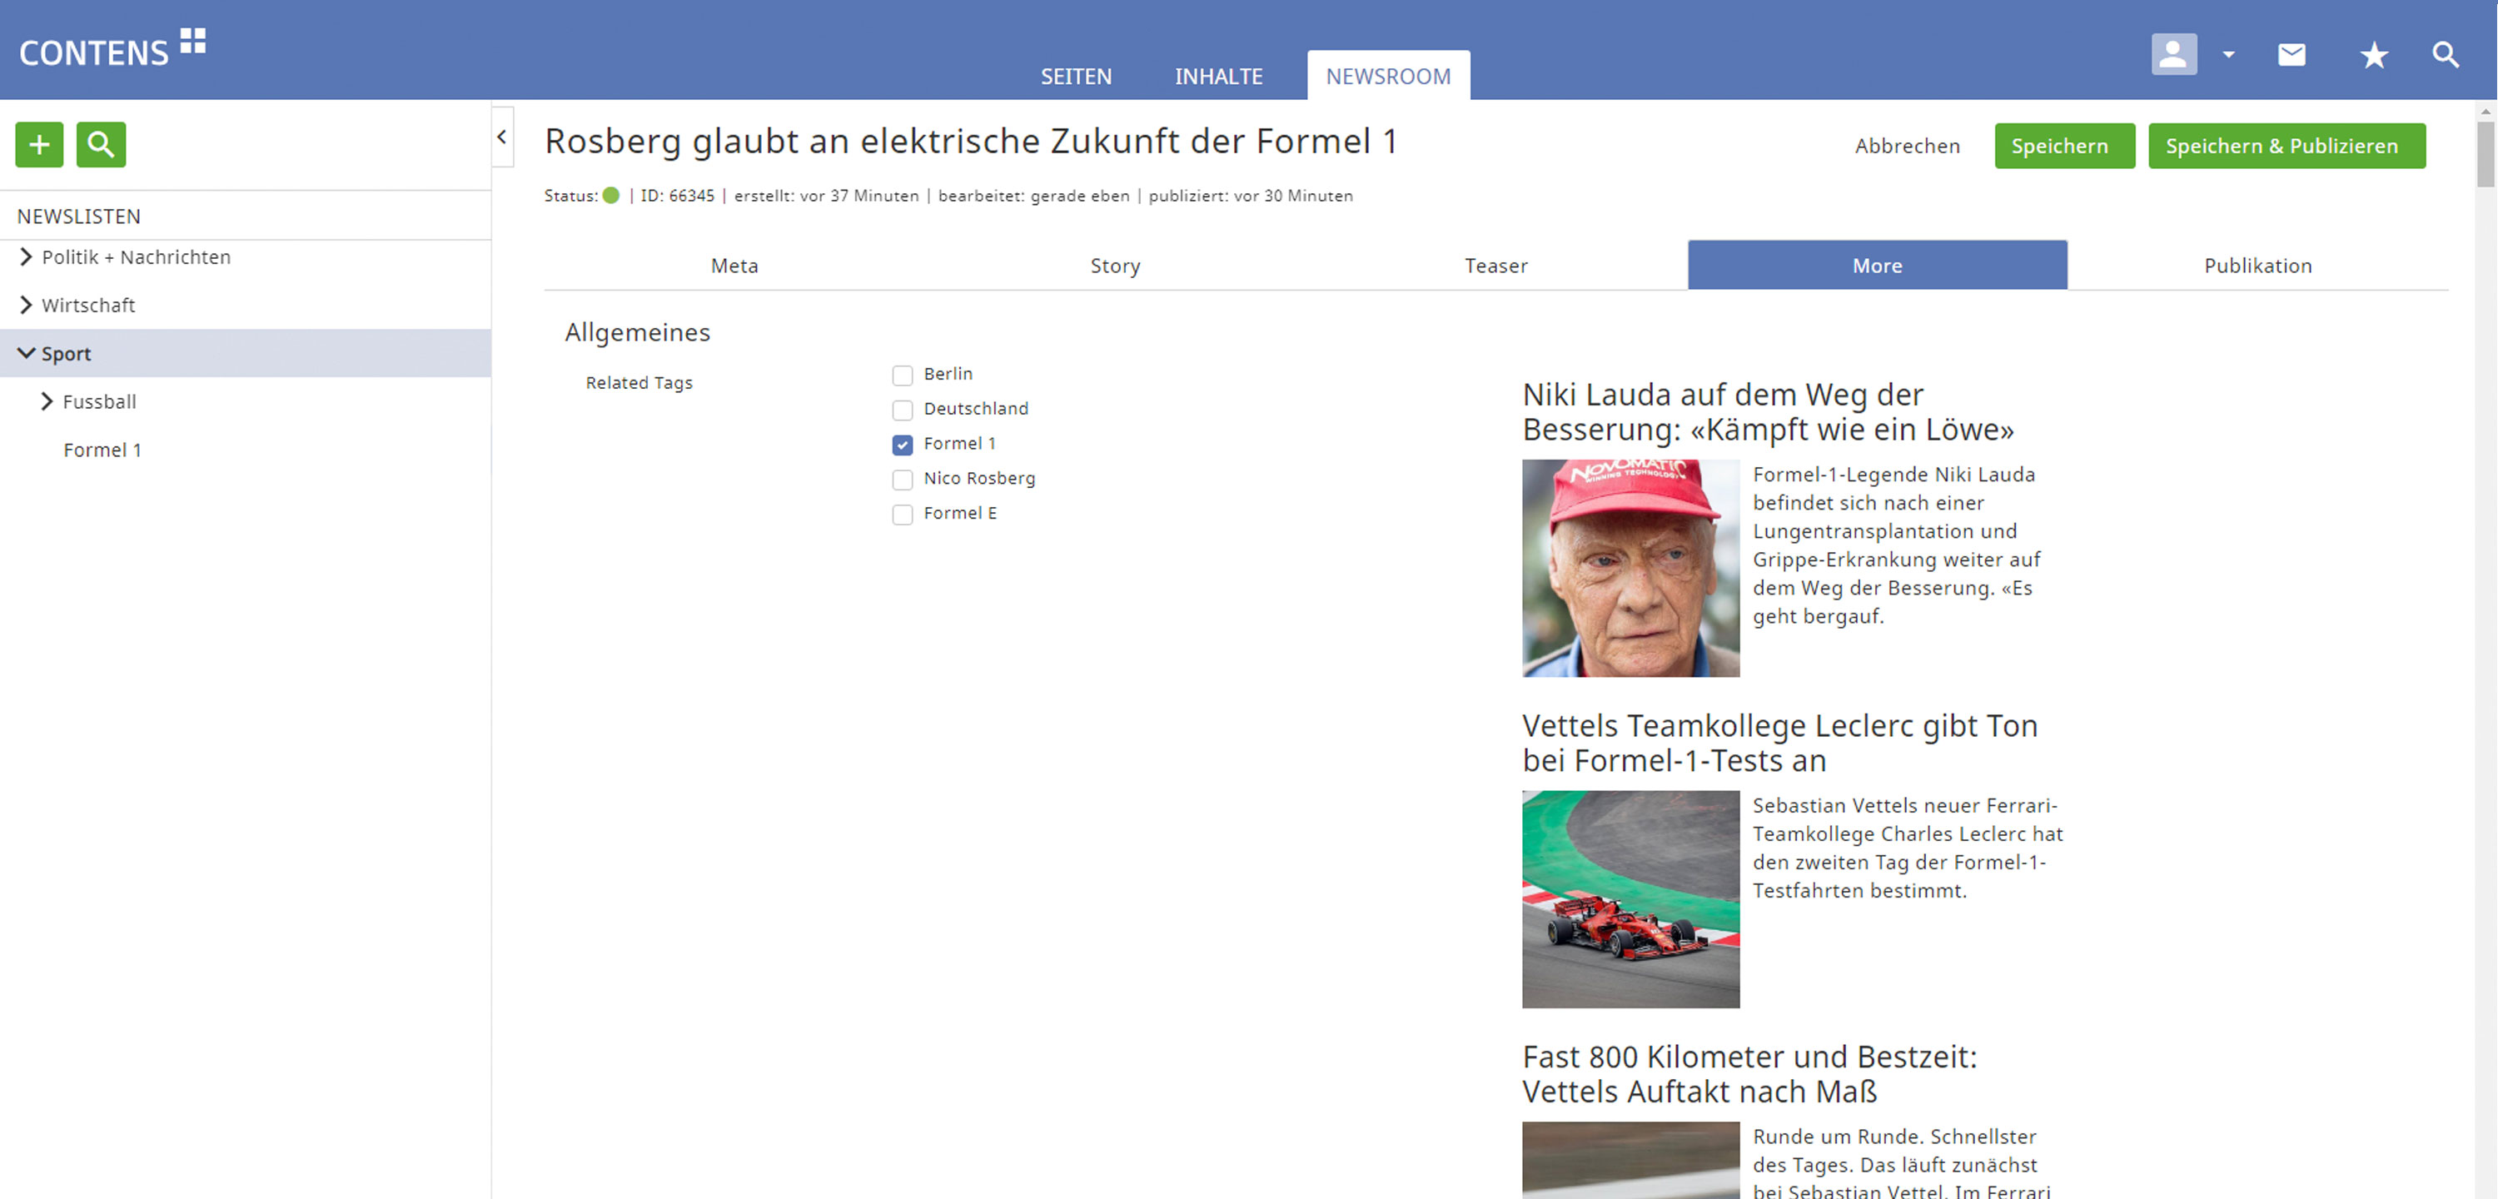Click the Niki Lauda article thumbnail
Image resolution: width=2498 pixels, height=1199 pixels.
[x=1630, y=569]
